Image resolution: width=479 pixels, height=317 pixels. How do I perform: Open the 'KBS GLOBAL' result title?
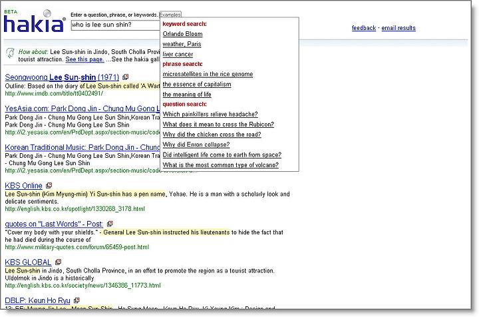click(x=28, y=262)
